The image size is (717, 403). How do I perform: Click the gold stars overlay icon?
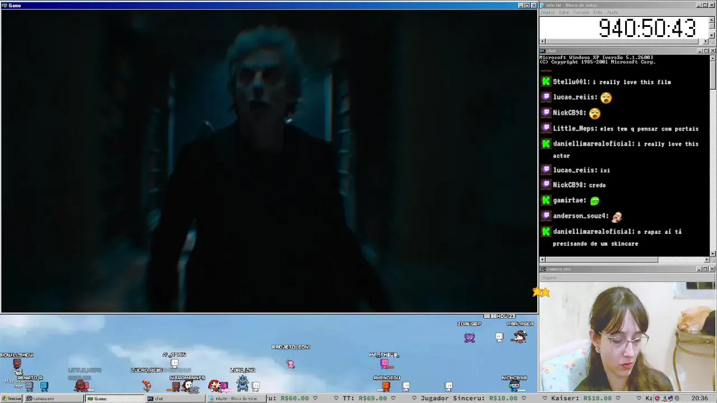click(541, 292)
